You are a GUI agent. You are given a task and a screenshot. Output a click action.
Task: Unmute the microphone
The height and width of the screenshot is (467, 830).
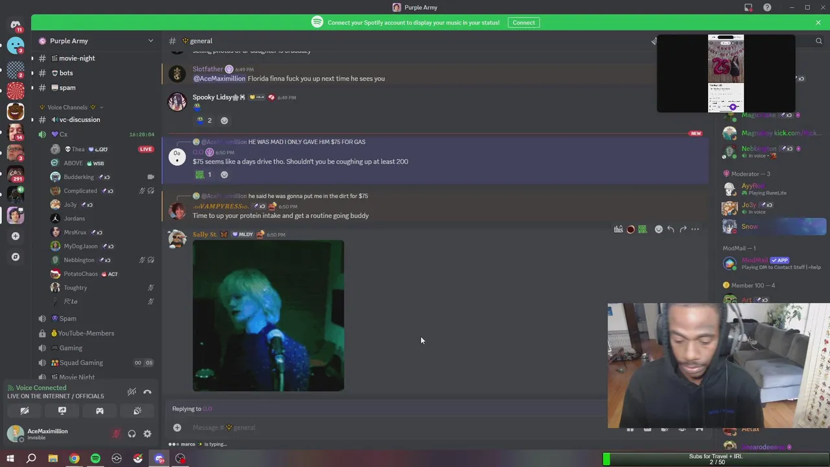coord(117,434)
